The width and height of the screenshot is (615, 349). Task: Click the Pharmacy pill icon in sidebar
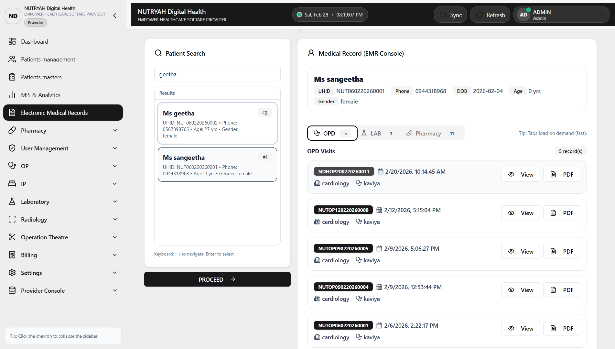point(12,130)
